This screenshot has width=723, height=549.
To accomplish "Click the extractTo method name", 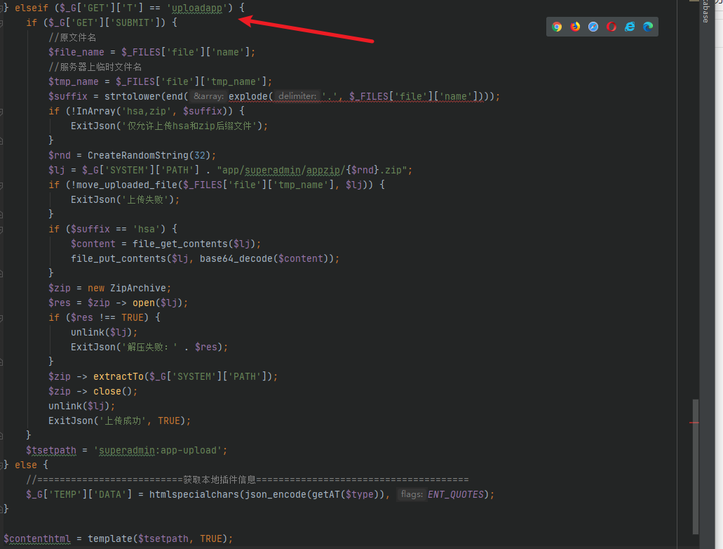I will (x=119, y=377).
